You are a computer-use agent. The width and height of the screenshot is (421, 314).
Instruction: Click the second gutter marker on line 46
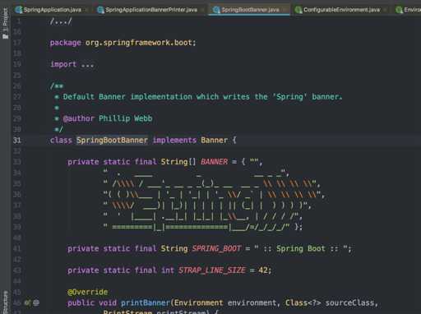pos(36,302)
